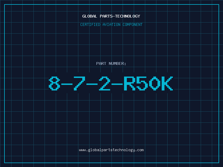Select the CERTIFIED AVIATION COMPONENT subtitle
The height and width of the screenshot is (167, 223).
click(111, 24)
